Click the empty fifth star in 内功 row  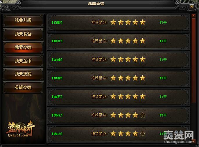(143, 134)
